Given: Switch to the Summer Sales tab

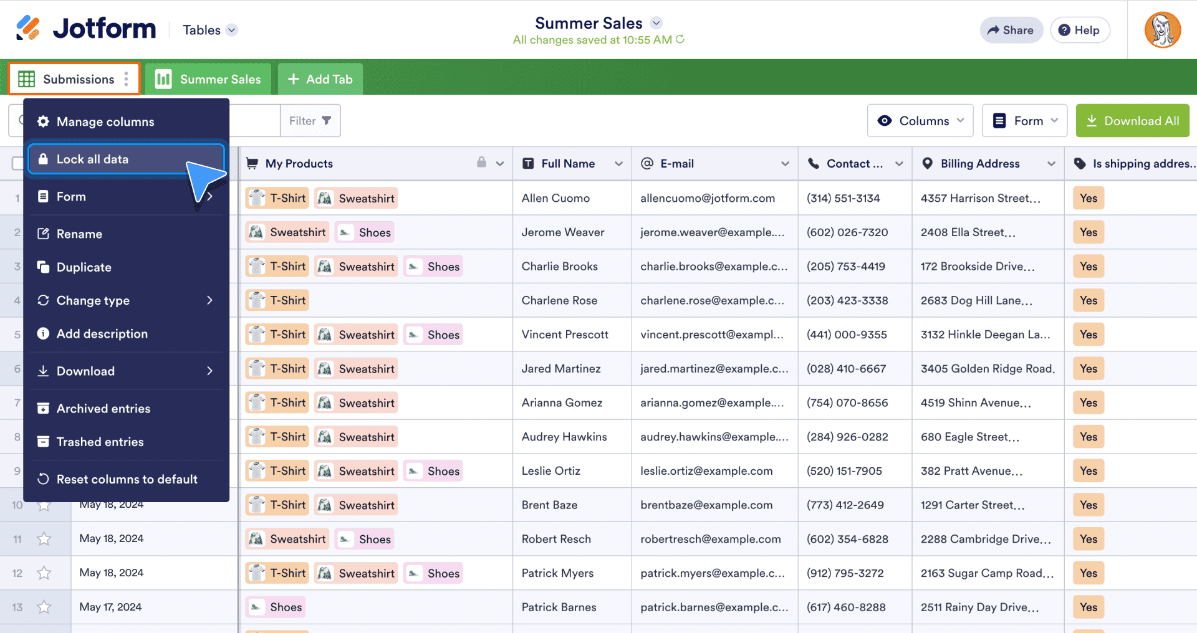Looking at the screenshot, I should [208, 79].
